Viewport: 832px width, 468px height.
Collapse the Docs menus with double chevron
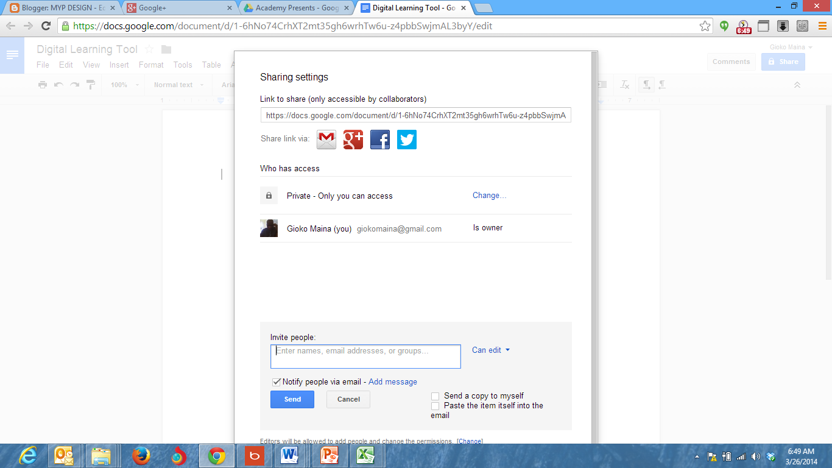(x=797, y=85)
